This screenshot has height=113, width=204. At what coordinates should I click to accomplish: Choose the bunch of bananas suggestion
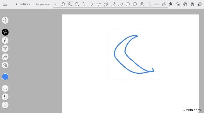113,4
